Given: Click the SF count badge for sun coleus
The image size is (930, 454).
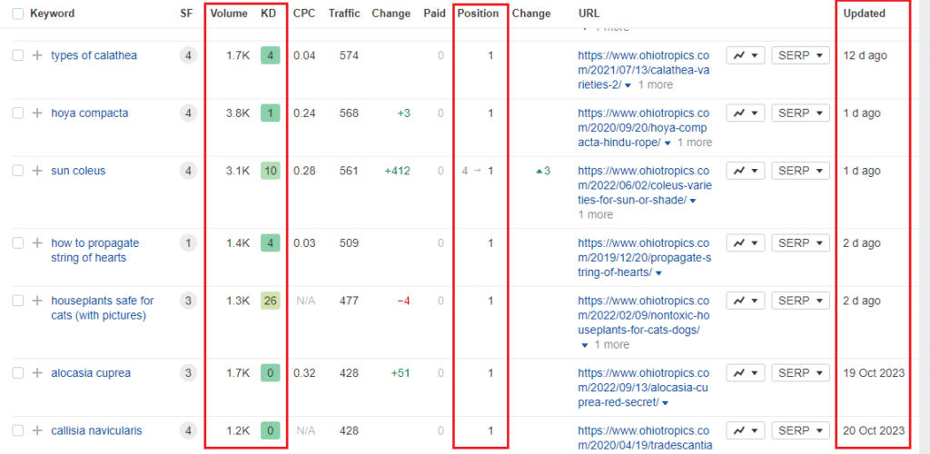Looking at the screenshot, I should click(x=188, y=171).
